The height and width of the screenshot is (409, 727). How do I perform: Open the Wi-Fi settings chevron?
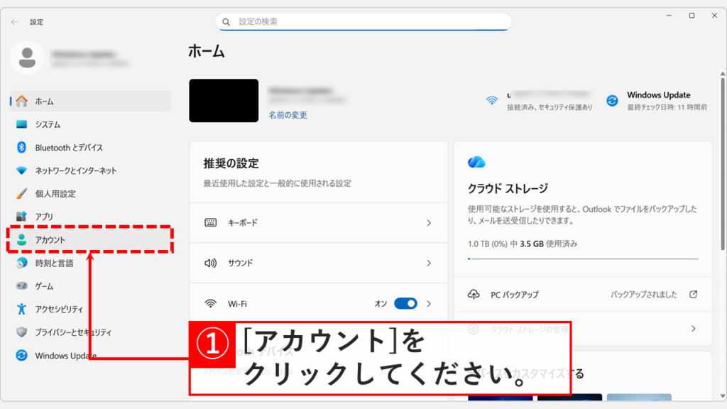point(428,303)
